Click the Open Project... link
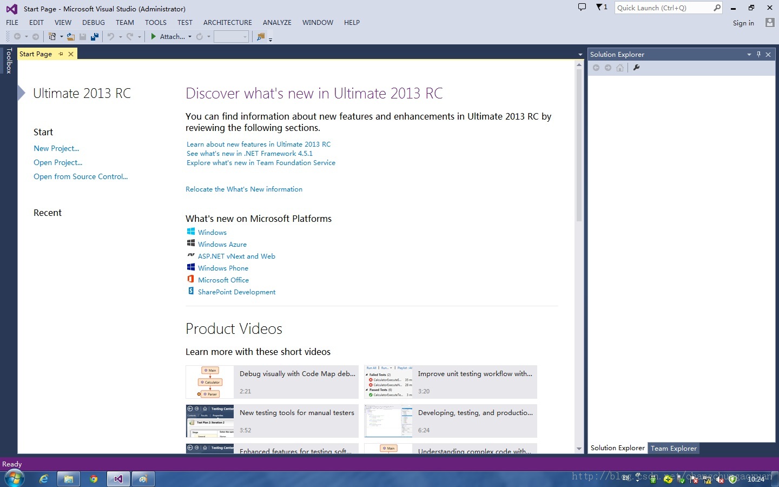Image resolution: width=779 pixels, height=487 pixels. pos(58,162)
